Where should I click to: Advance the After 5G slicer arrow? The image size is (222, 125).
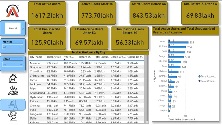pos(23,28)
